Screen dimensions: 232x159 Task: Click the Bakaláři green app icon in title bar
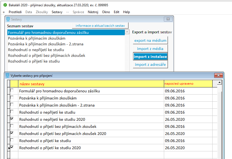pyautogui.click(x=5, y=5)
